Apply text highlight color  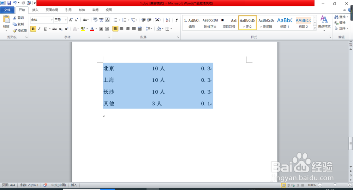coord(83,29)
